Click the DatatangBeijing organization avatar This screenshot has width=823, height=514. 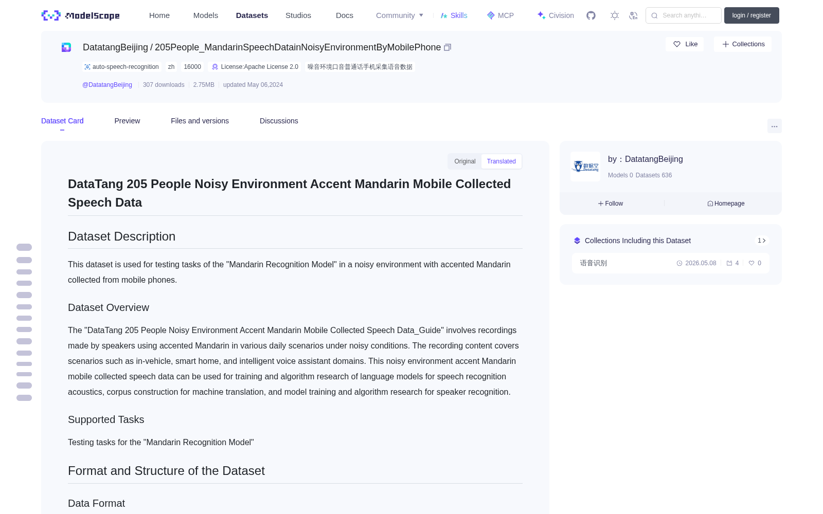click(585, 167)
